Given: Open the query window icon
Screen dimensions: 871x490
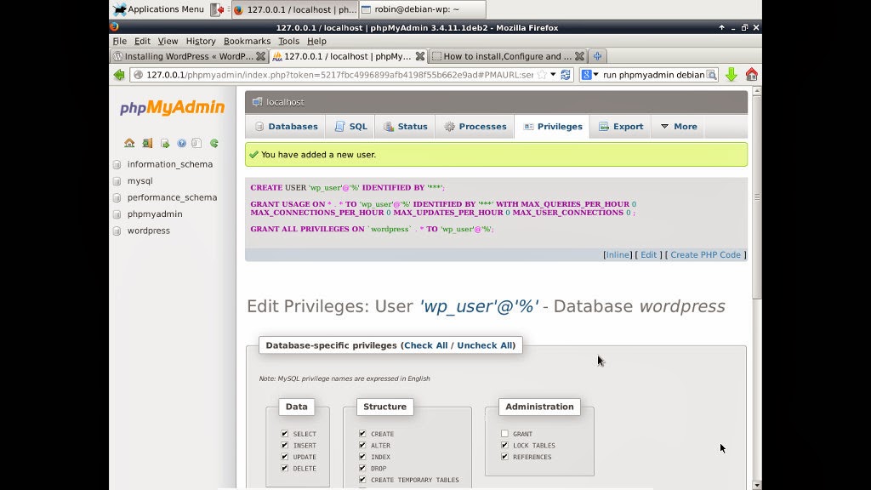Looking at the screenshot, I should click(165, 143).
